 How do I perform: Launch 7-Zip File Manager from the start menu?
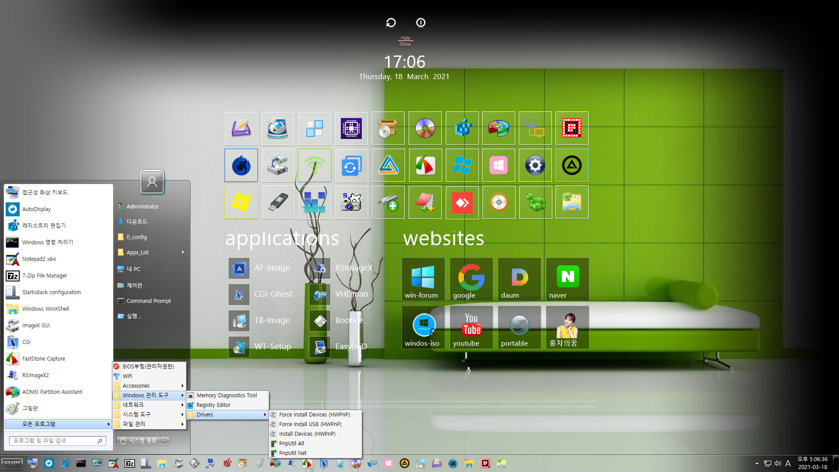pyautogui.click(x=58, y=276)
